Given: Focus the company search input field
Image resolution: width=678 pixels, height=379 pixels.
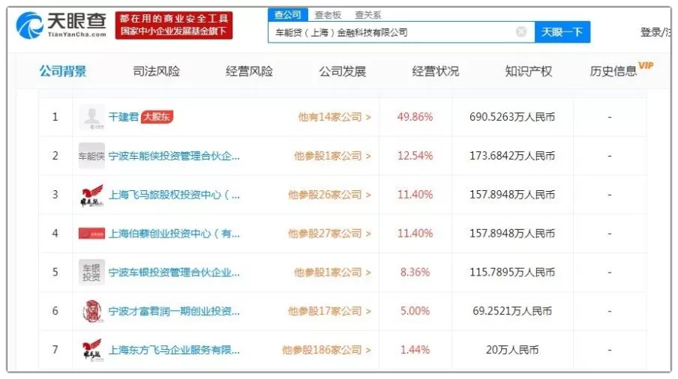Looking at the screenshot, I should (x=401, y=32).
